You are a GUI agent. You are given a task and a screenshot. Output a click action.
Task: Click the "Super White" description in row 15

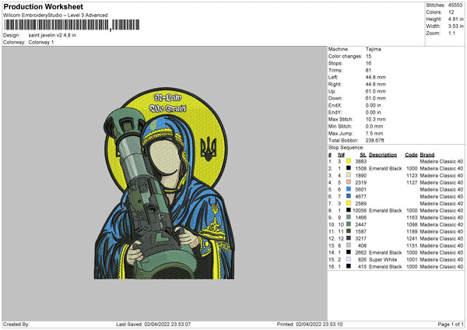point(383,260)
